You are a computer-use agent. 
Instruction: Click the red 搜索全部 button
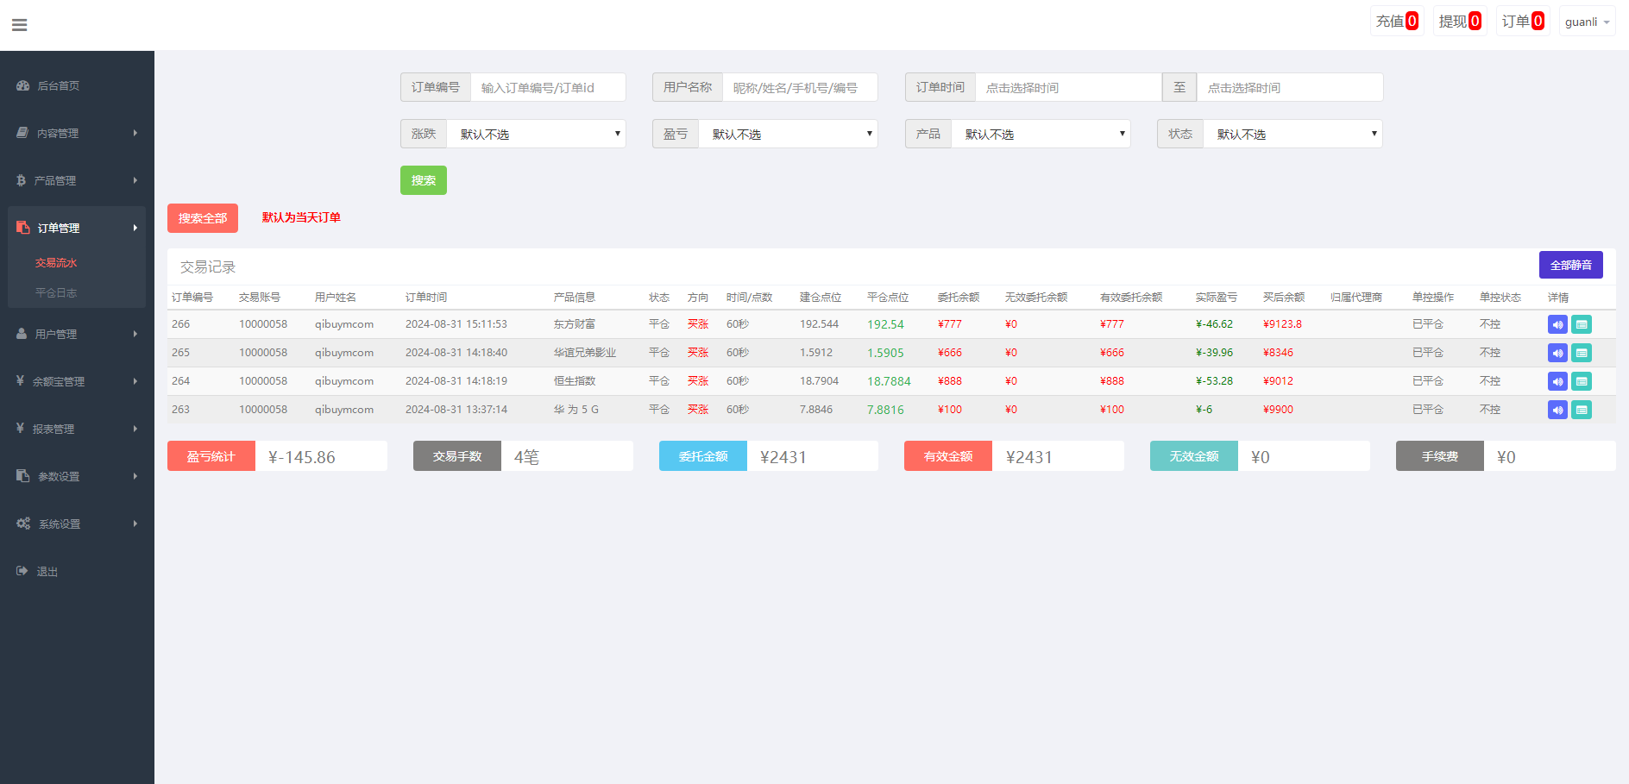click(x=202, y=218)
